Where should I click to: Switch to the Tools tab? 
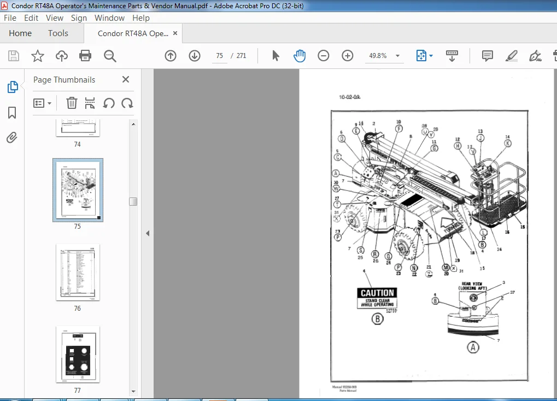(58, 33)
